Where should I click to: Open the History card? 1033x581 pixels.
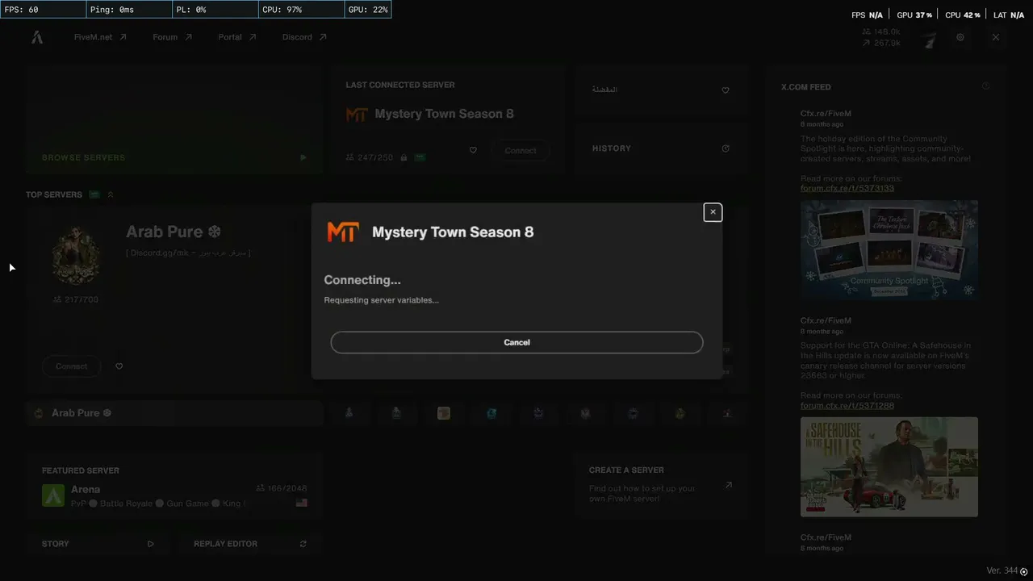(661, 148)
